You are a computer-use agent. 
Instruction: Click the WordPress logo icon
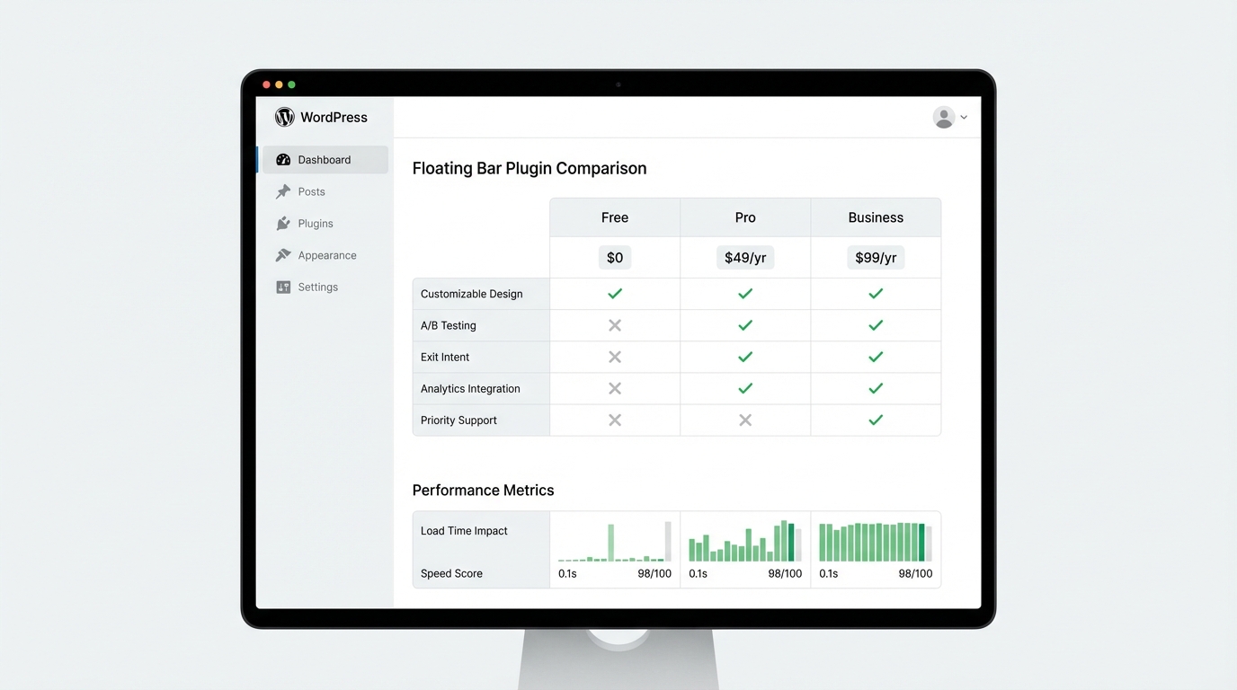(284, 117)
